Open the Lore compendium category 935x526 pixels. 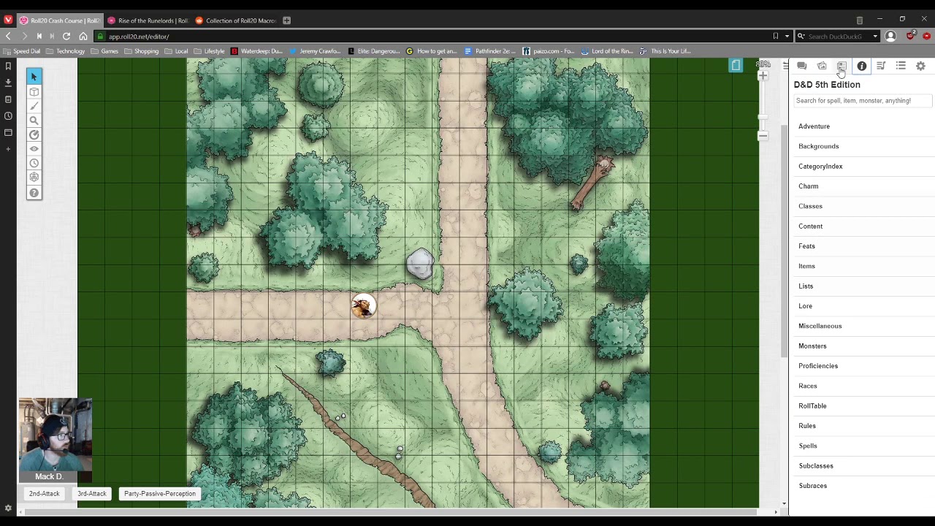coord(805,306)
